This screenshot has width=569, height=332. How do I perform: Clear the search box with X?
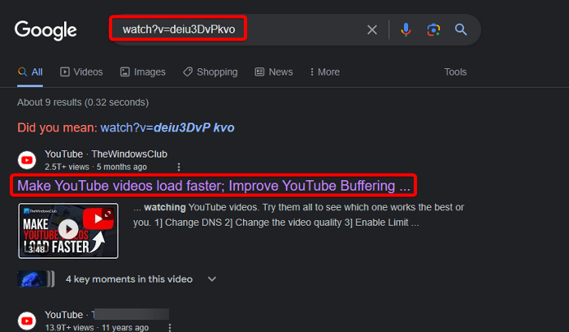point(372,30)
